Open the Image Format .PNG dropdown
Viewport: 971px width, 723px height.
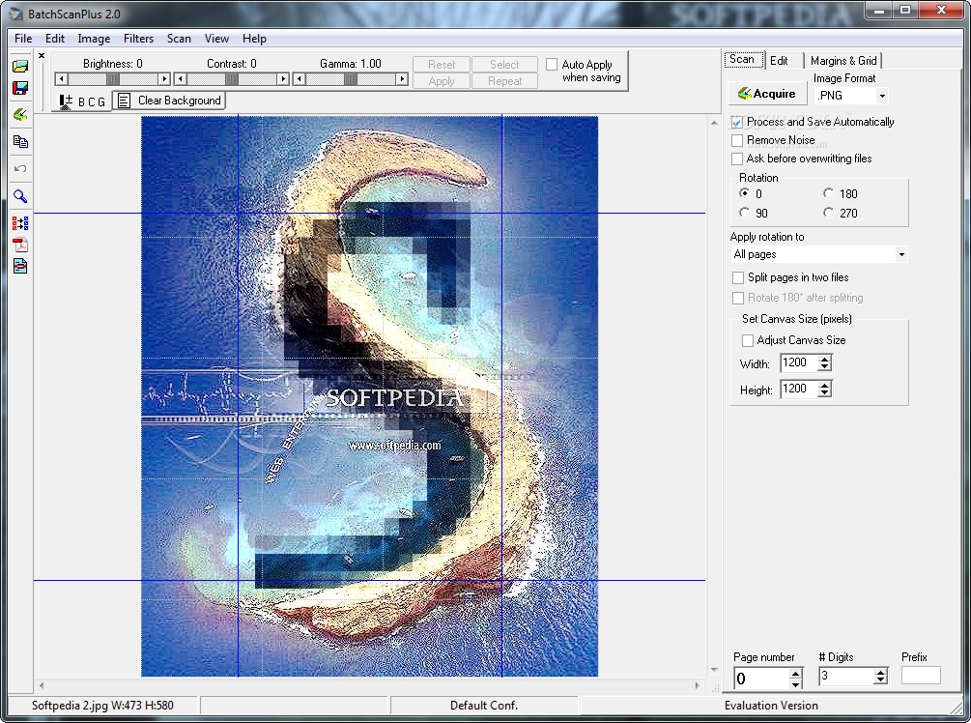point(882,96)
